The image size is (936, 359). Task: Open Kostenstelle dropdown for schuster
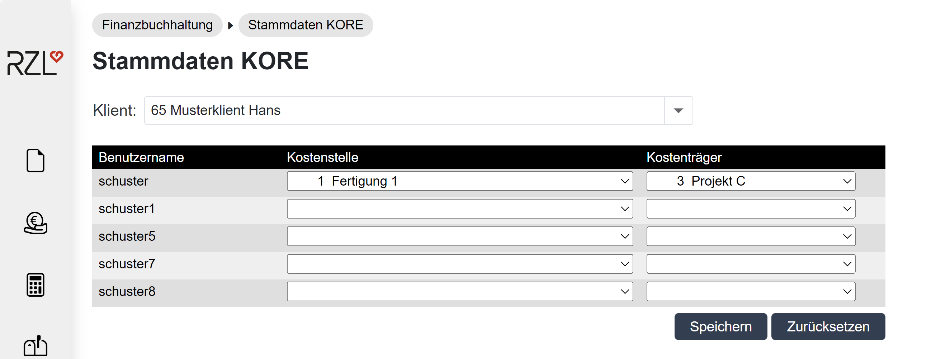point(459,181)
